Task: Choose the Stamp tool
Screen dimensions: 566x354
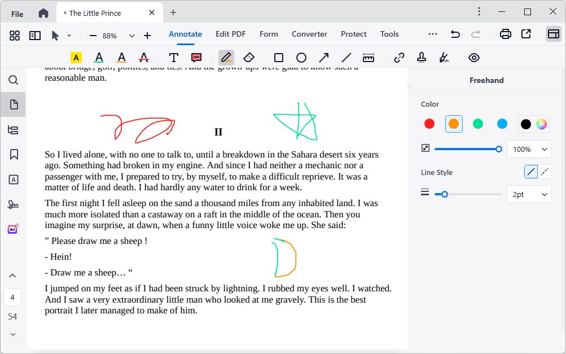Action: (420, 57)
